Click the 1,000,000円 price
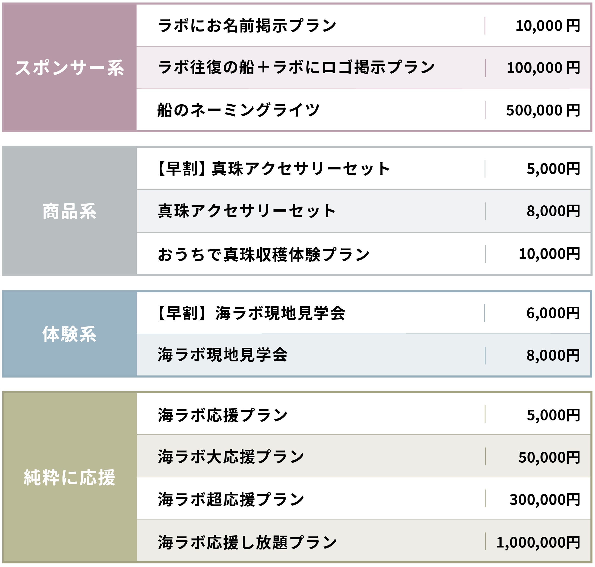595x567 pixels. pyautogui.click(x=538, y=542)
